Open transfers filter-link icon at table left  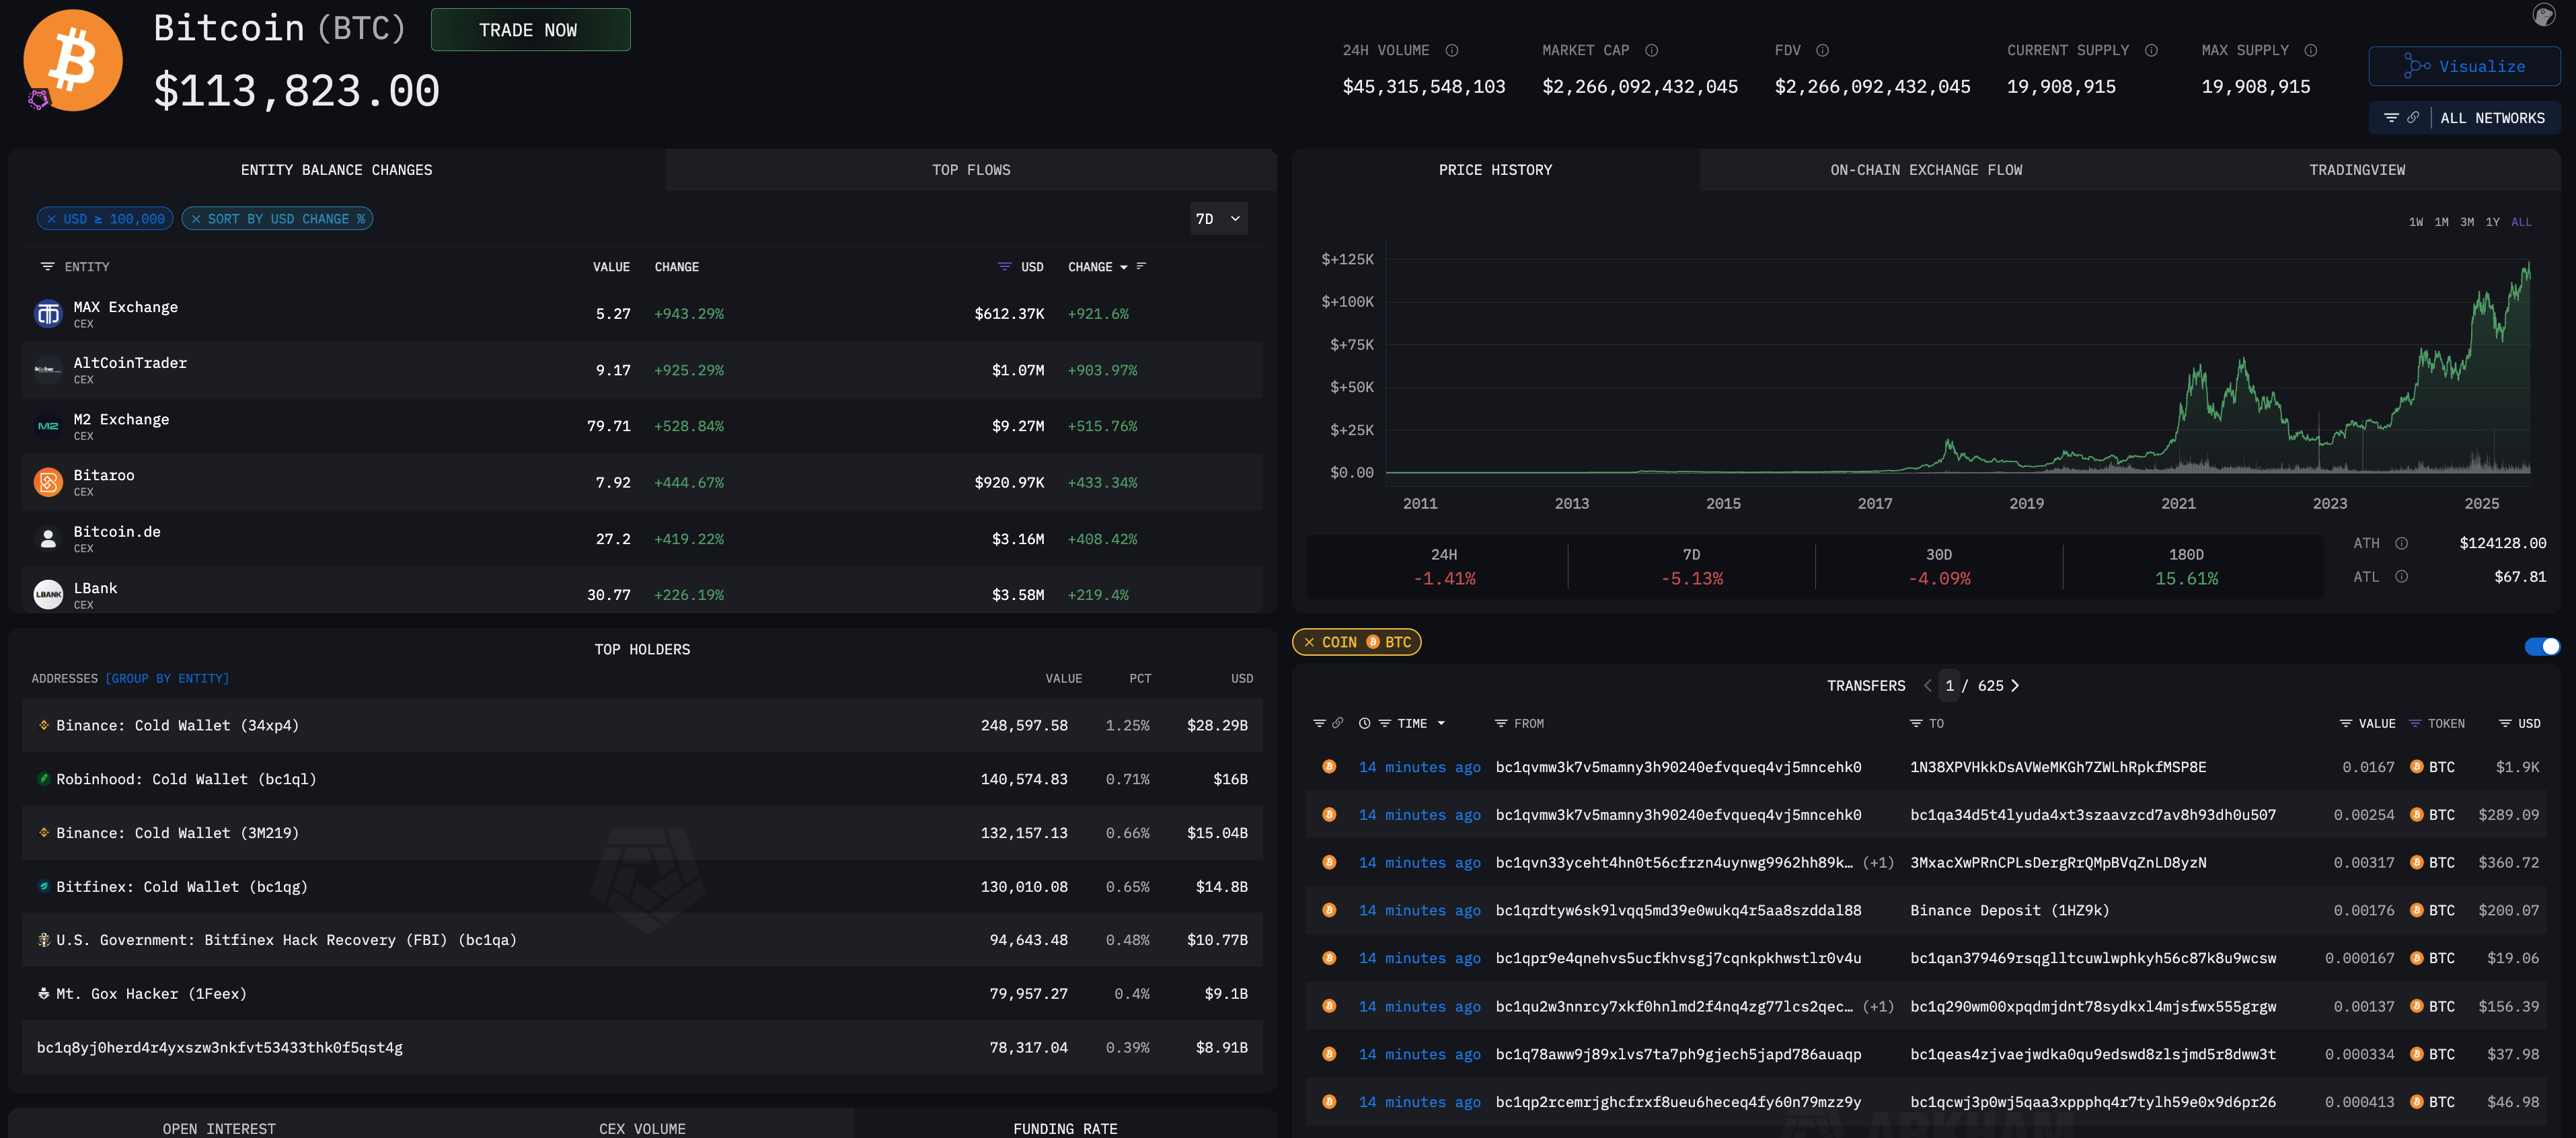1328,723
